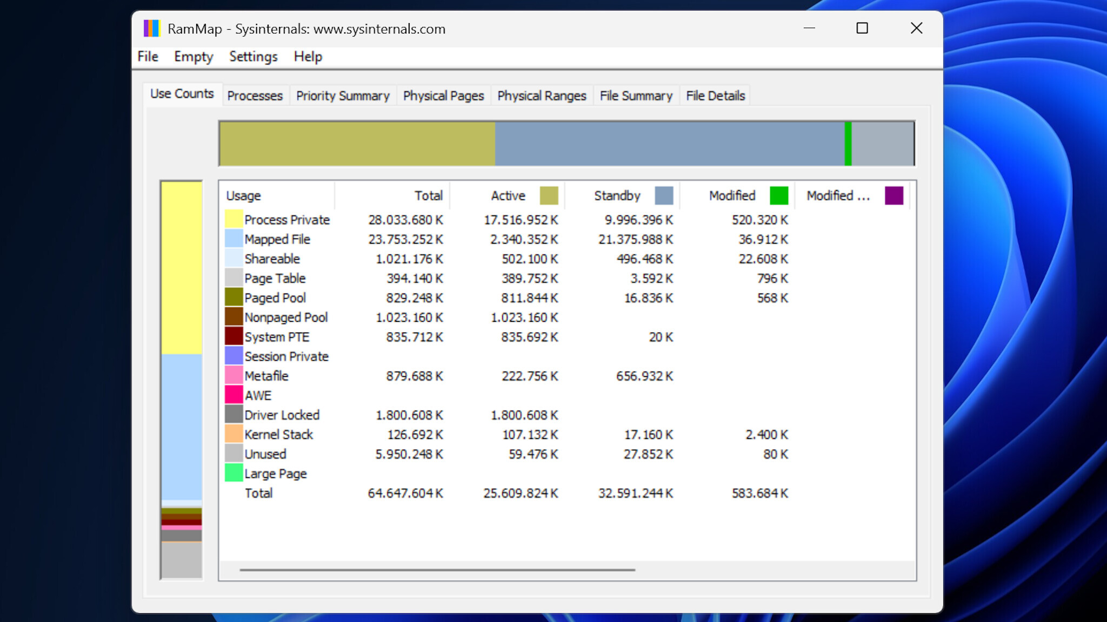Click the pink Metafile swatch
Viewport: 1107px width, 622px height.
(232, 375)
